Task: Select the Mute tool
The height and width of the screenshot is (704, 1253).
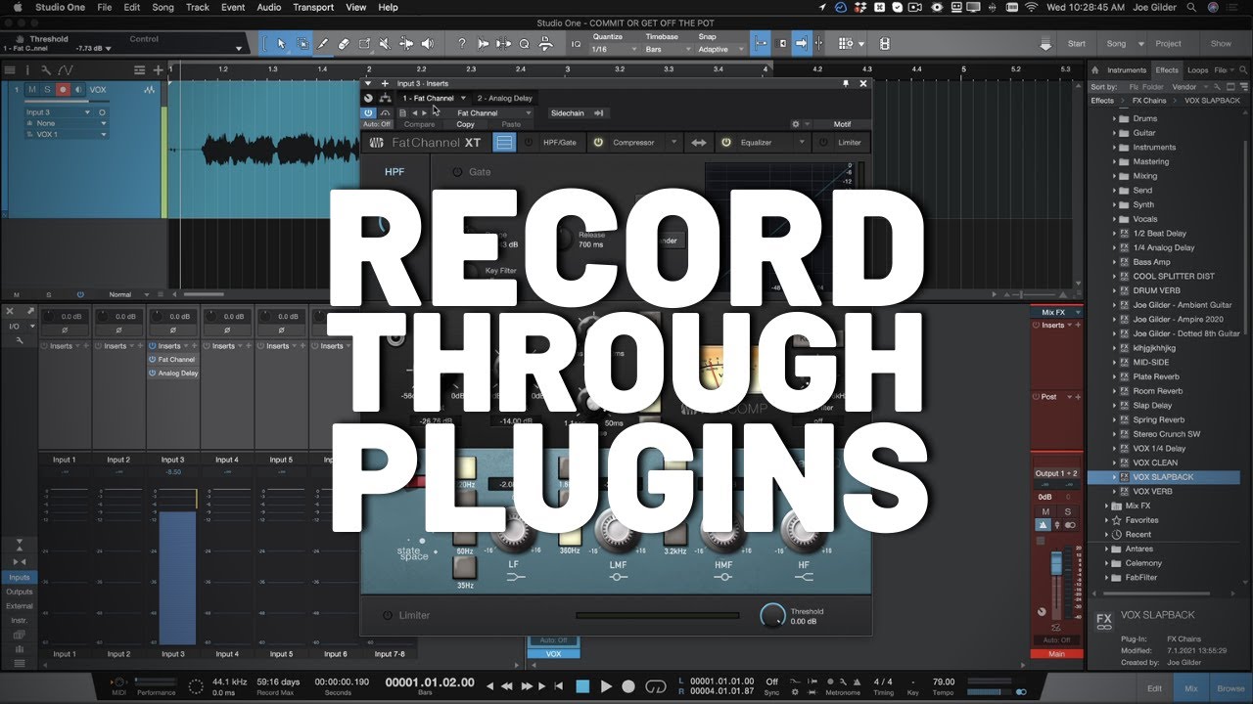Action: (385, 44)
